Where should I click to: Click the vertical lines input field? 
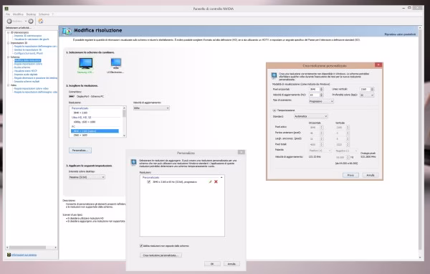[365, 89]
